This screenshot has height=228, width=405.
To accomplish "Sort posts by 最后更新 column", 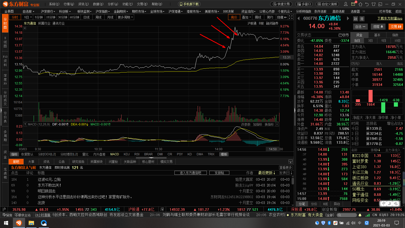I will click(x=267, y=173).
